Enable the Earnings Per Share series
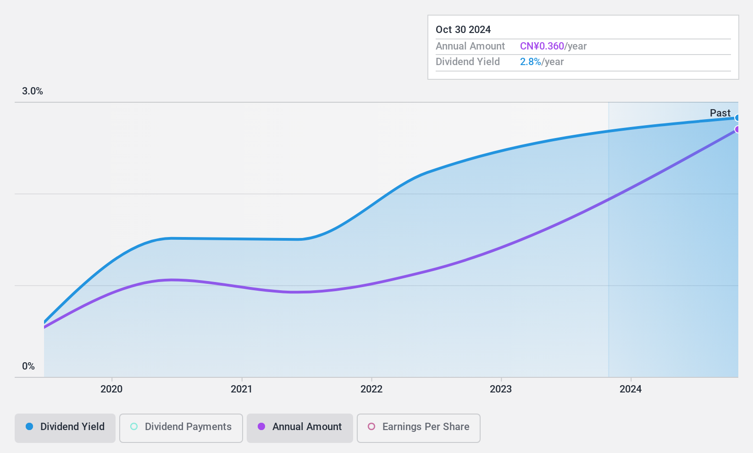Image resolution: width=753 pixels, height=453 pixels. [419, 428]
